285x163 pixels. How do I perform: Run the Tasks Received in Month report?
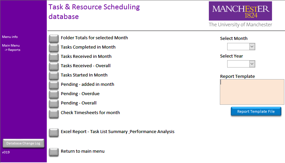coord(54,57)
